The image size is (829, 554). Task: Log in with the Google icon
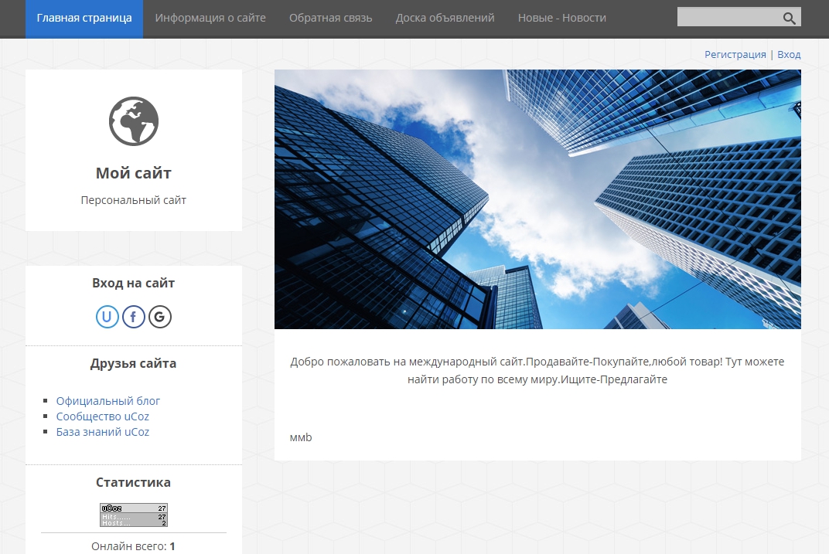(x=160, y=317)
